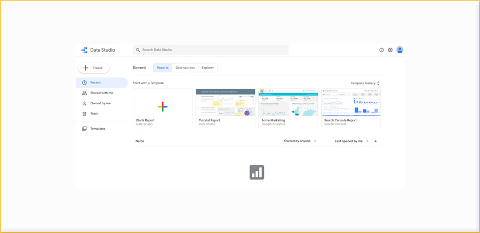Image resolution: width=480 pixels, height=233 pixels.
Task: Open the help question mark icon
Action: point(381,50)
